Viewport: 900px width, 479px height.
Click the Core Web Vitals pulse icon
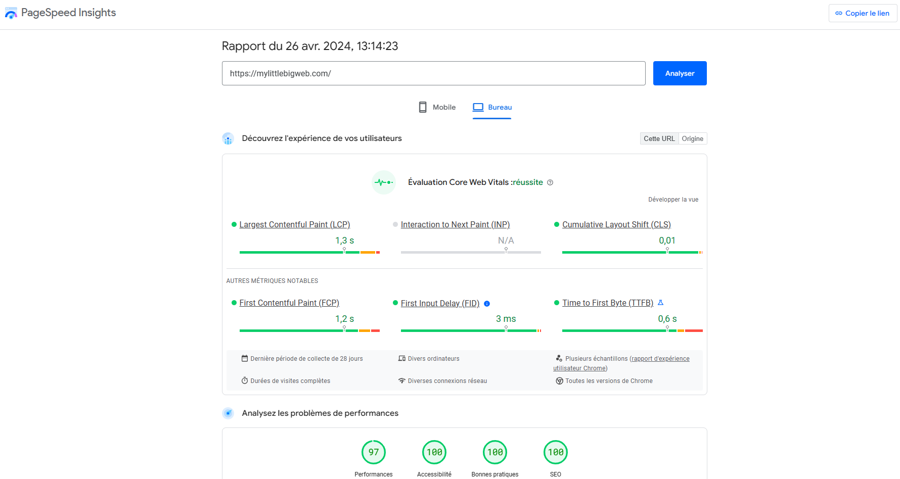click(383, 182)
